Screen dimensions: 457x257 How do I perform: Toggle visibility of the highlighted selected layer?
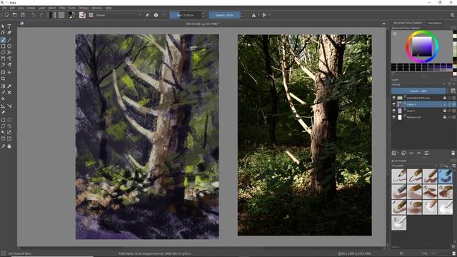[393, 104]
